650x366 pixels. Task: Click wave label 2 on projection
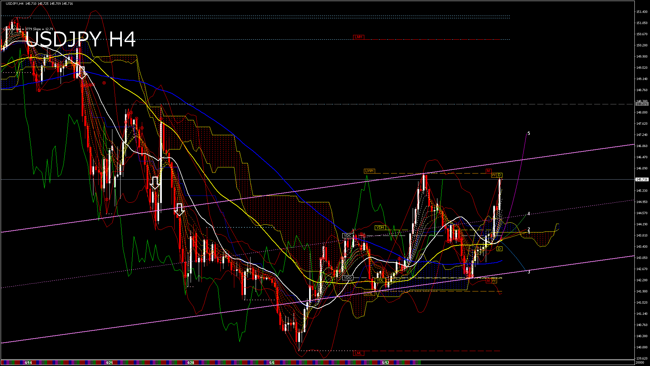(529, 229)
